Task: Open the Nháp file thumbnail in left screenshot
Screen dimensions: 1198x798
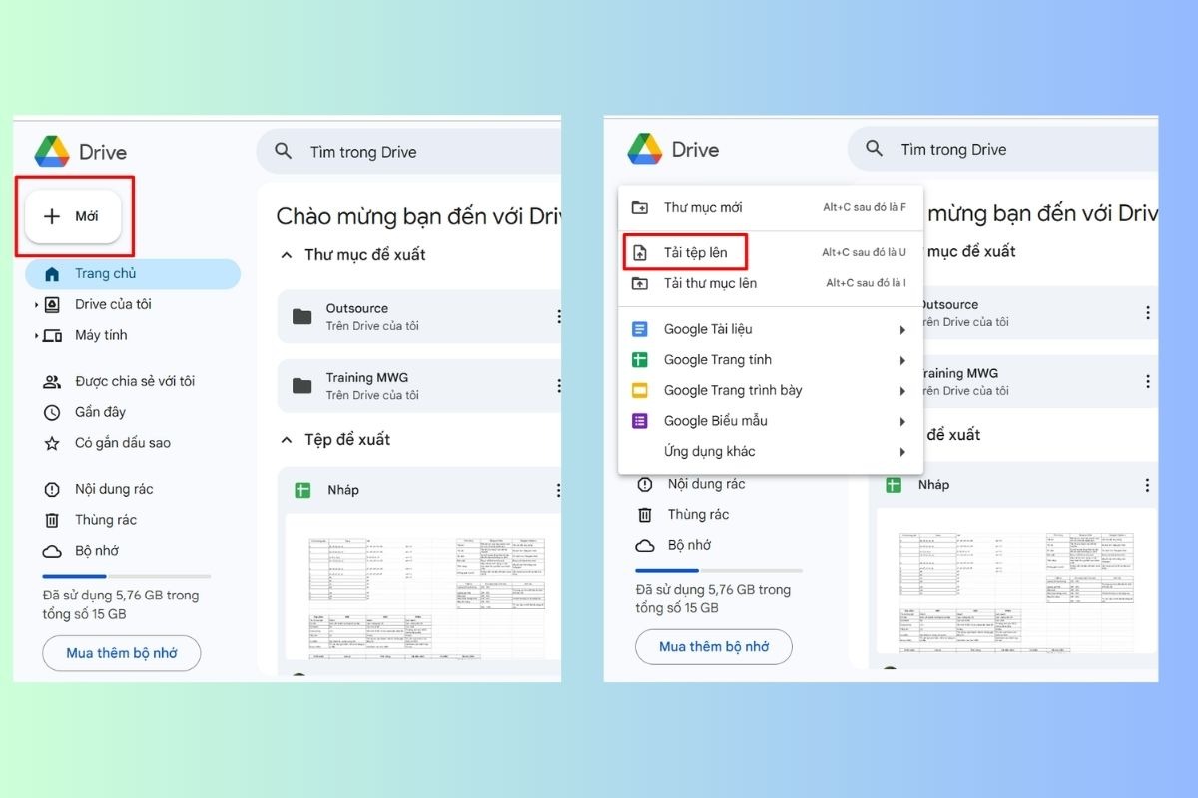Action: tap(423, 588)
